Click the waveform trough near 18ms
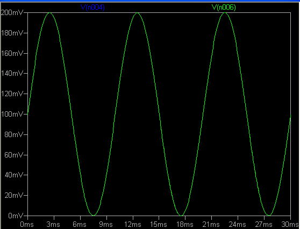 (181, 216)
